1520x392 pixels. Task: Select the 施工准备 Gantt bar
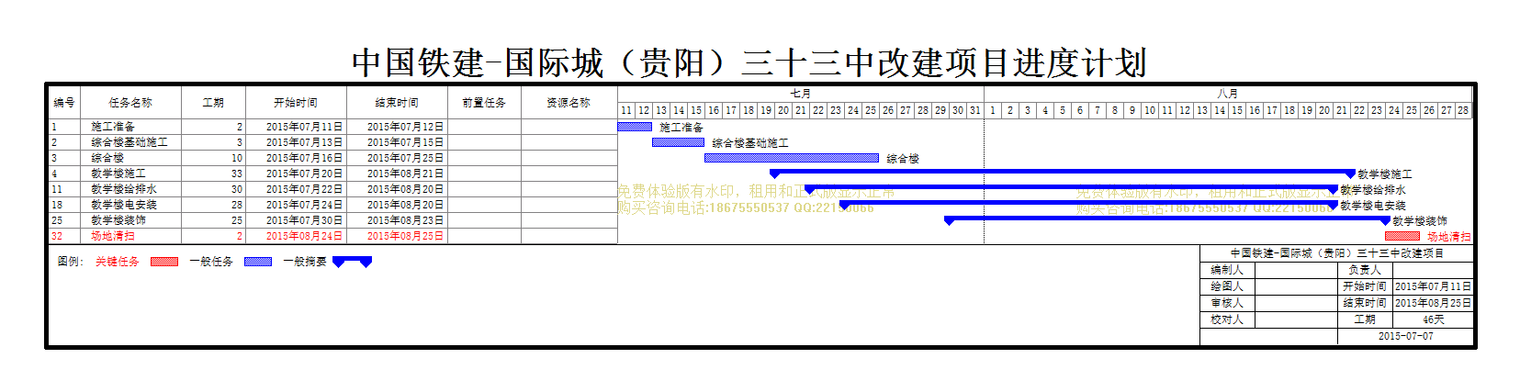tap(635, 127)
